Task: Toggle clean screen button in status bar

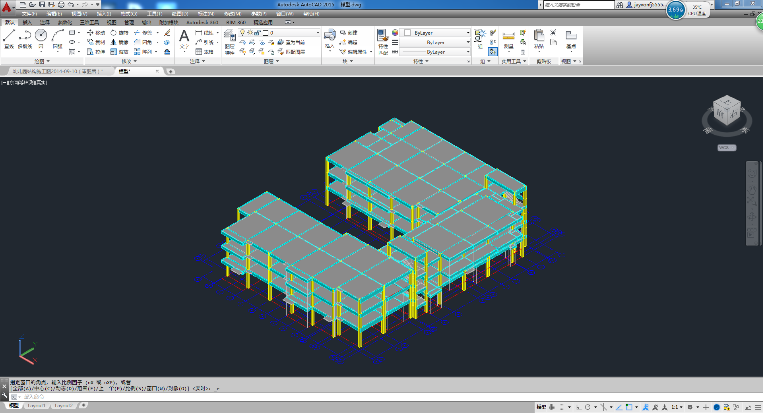Action: pos(748,407)
